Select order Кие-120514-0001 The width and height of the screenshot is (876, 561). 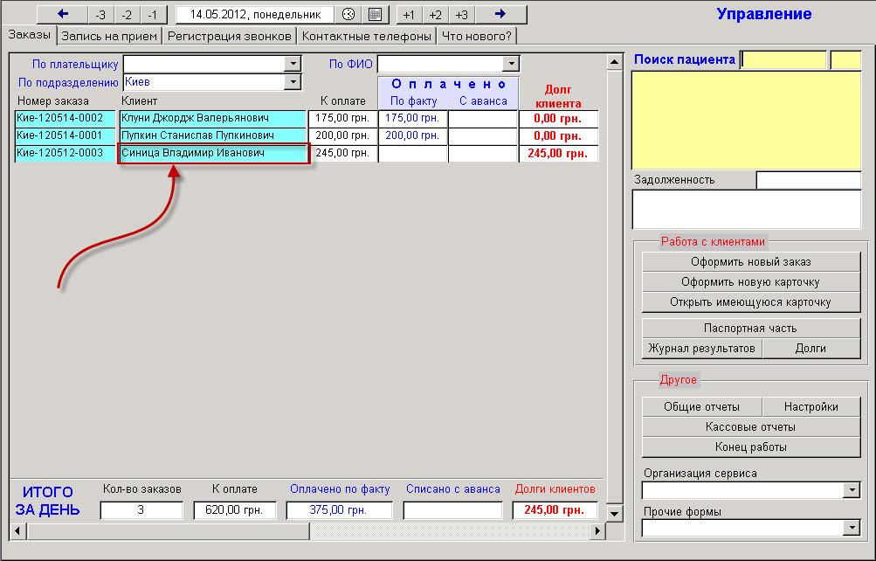coord(66,135)
